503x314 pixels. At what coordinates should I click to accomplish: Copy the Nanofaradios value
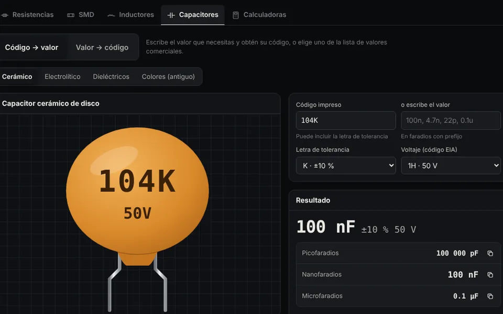tap(490, 275)
